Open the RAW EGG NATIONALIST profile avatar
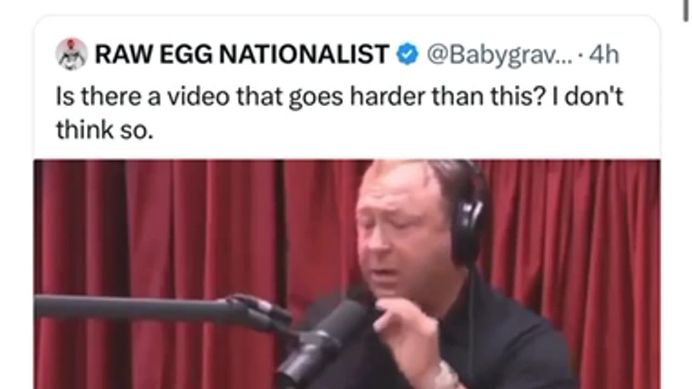This screenshot has width=692, height=389. click(71, 54)
